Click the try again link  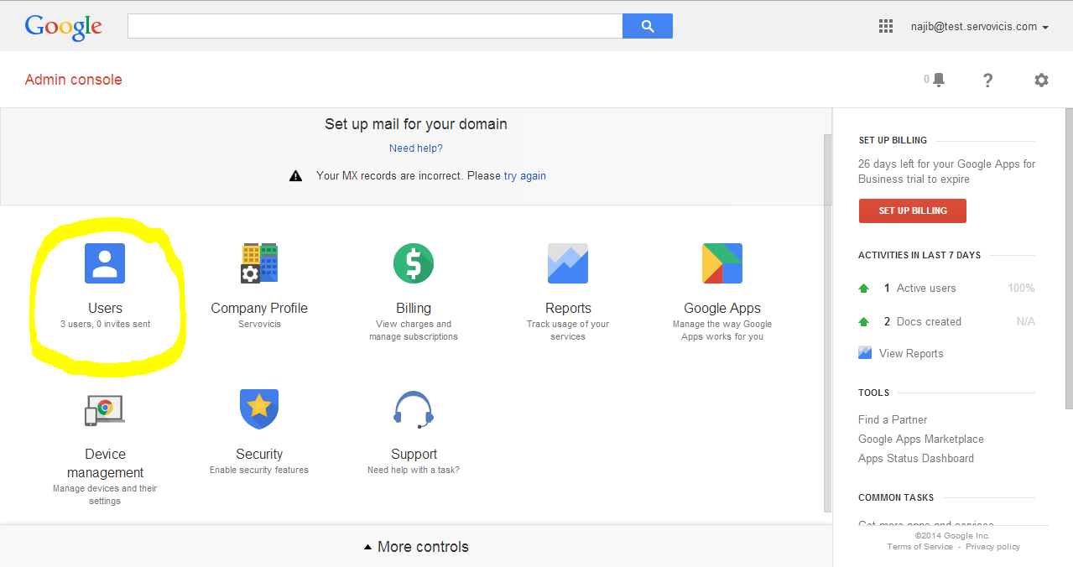click(525, 176)
